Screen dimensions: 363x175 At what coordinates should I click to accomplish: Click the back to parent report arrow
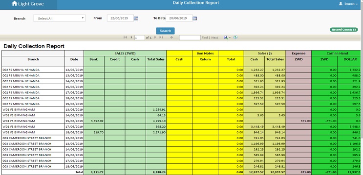pyautogui.click(x=171, y=37)
